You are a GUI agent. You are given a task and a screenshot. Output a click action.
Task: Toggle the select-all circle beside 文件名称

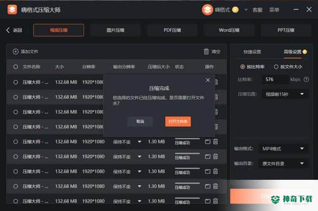15,67
